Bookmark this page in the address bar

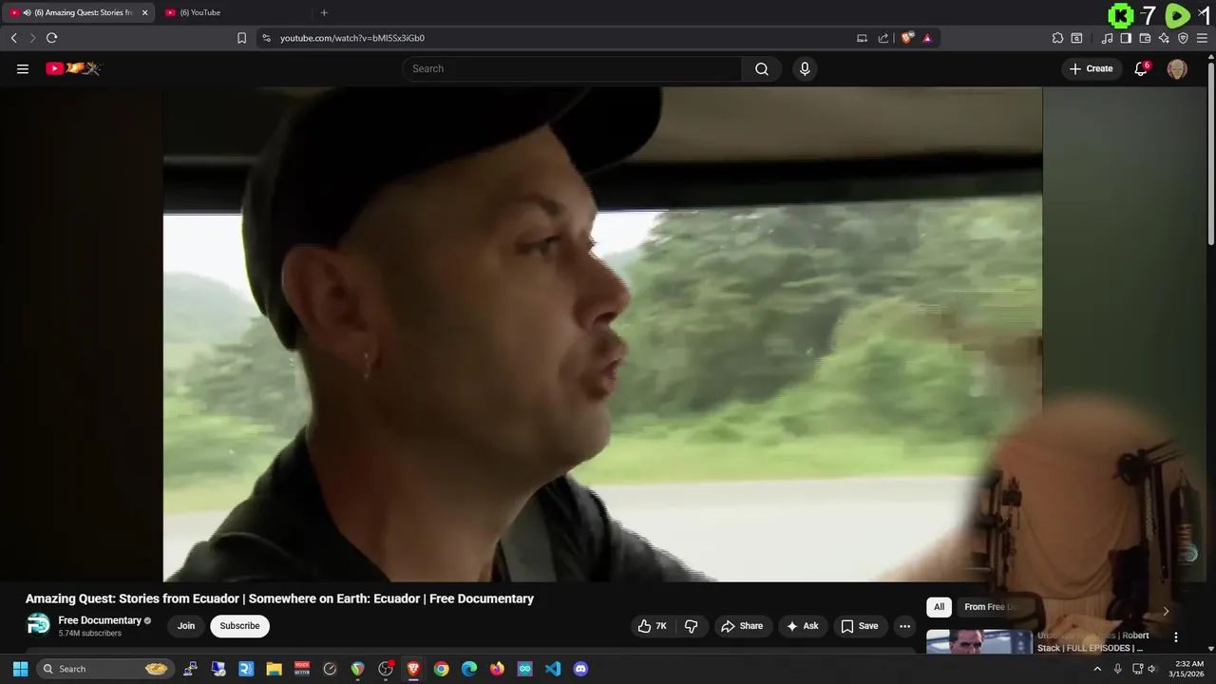click(241, 38)
